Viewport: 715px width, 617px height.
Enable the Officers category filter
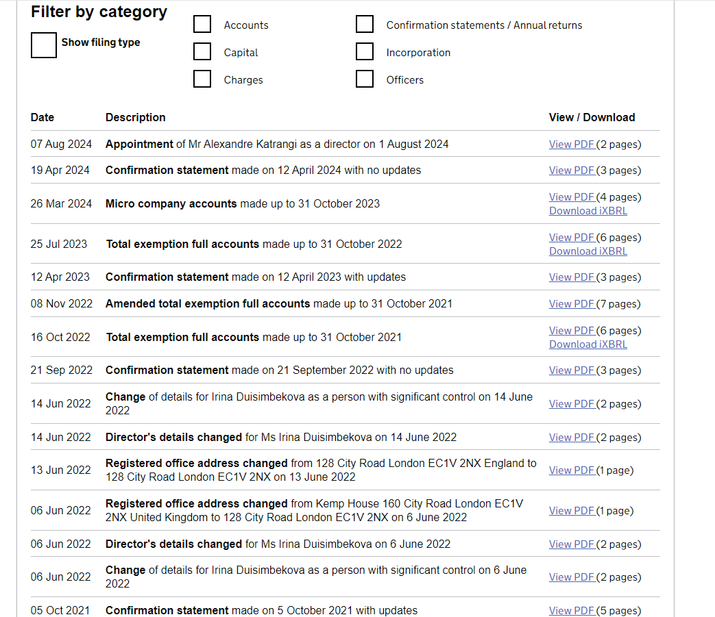(x=365, y=79)
